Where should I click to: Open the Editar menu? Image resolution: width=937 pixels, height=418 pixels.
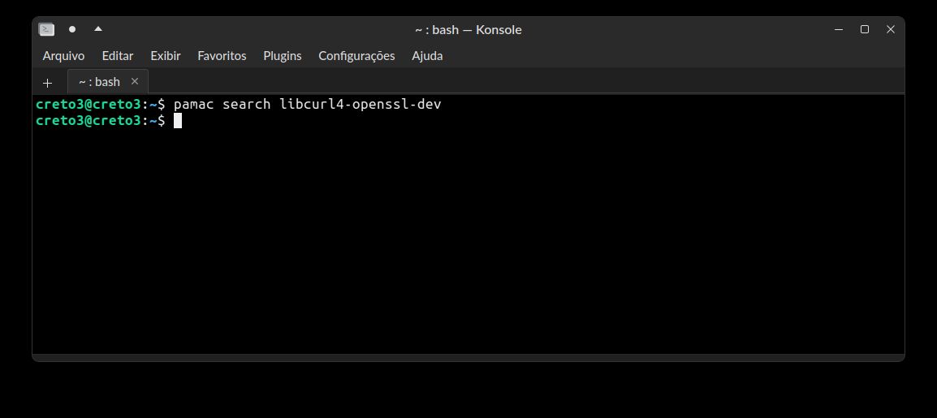[x=118, y=55]
